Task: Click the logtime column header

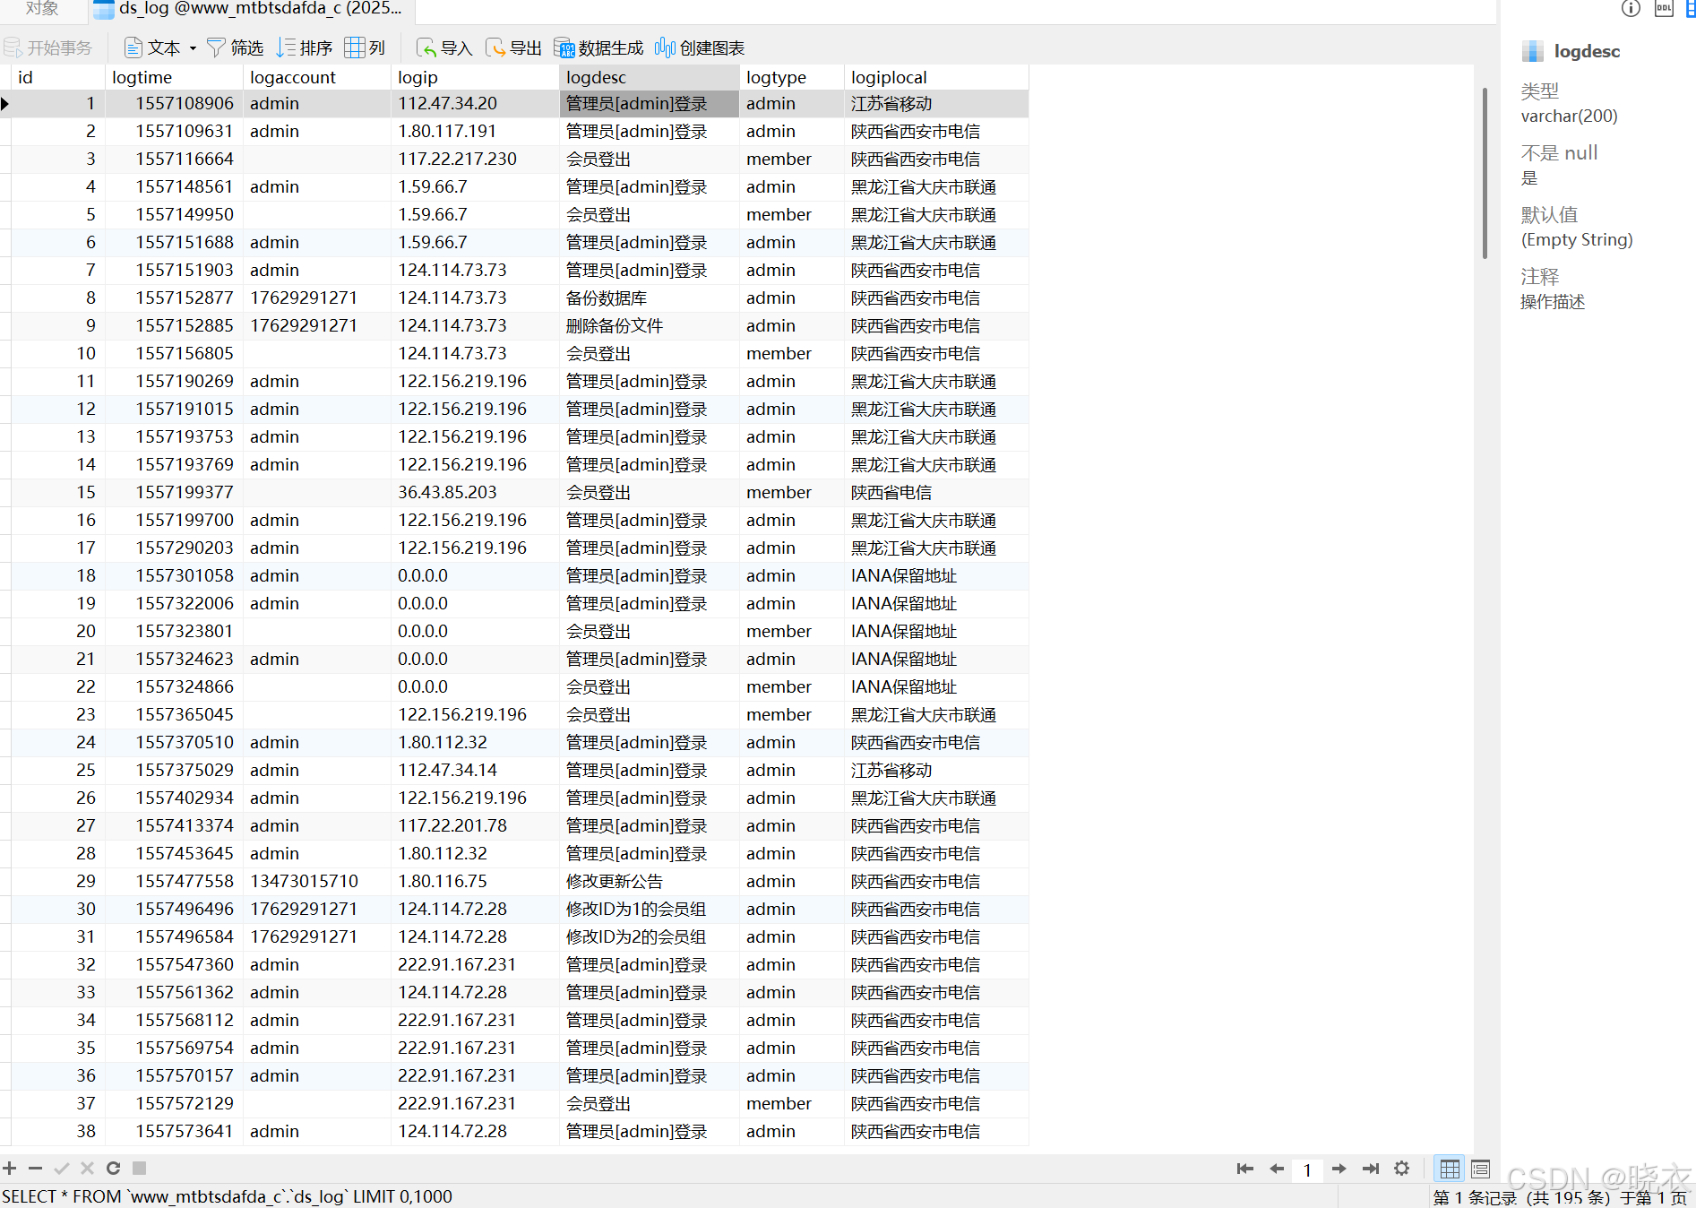Action: click(x=142, y=77)
